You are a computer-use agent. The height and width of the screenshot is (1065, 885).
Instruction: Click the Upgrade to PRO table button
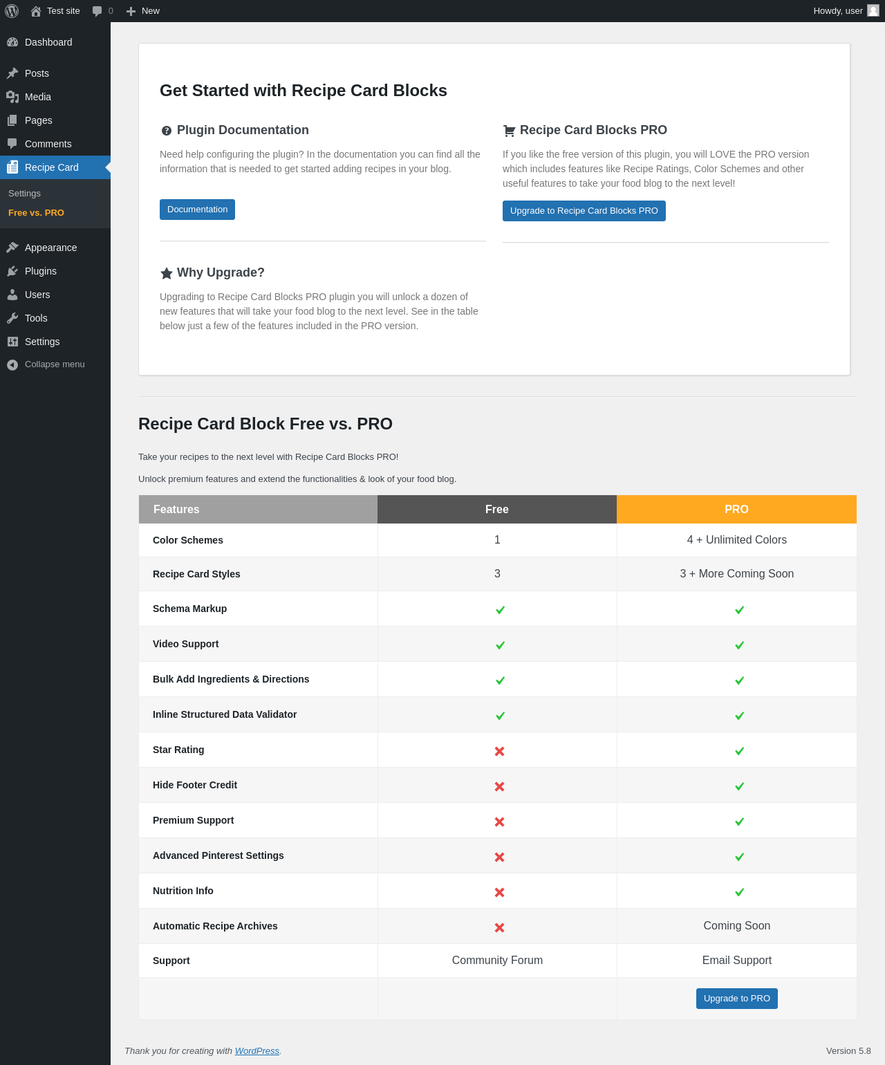pos(737,999)
